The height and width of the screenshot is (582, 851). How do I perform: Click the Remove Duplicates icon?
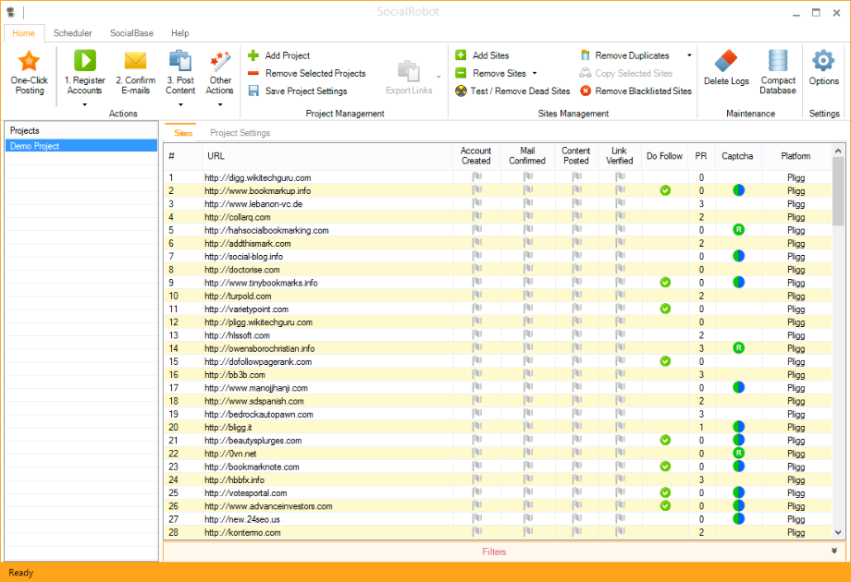pyautogui.click(x=585, y=55)
